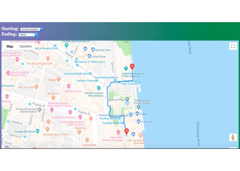Select the Paddlewheeler Creole Queen pin
The height and width of the screenshot is (171, 240).
coord(138,107)
